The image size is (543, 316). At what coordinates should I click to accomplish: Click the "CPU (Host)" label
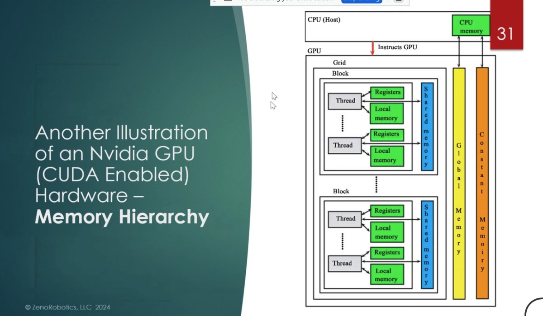tap(324, 19)
